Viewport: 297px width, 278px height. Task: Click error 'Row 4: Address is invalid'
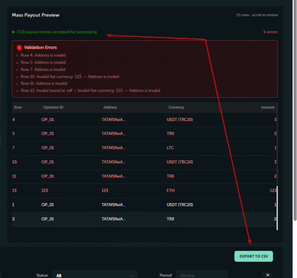point(43,55)
